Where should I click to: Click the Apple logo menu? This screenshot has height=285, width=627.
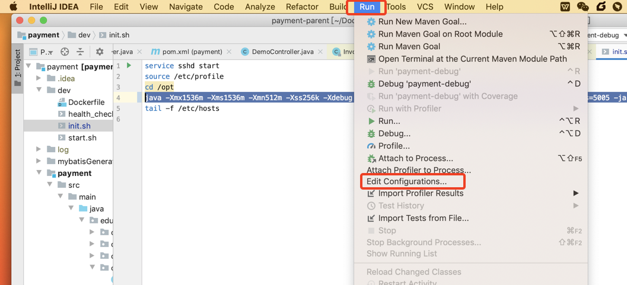pos(14,7)
